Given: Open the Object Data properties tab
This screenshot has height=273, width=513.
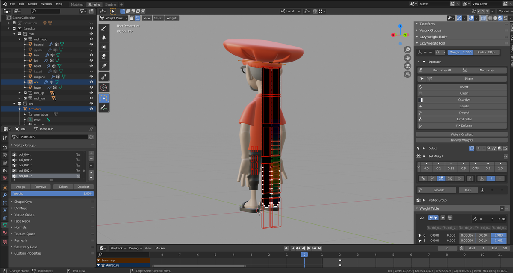Looking at the screenshot, I should click(5, 225).
